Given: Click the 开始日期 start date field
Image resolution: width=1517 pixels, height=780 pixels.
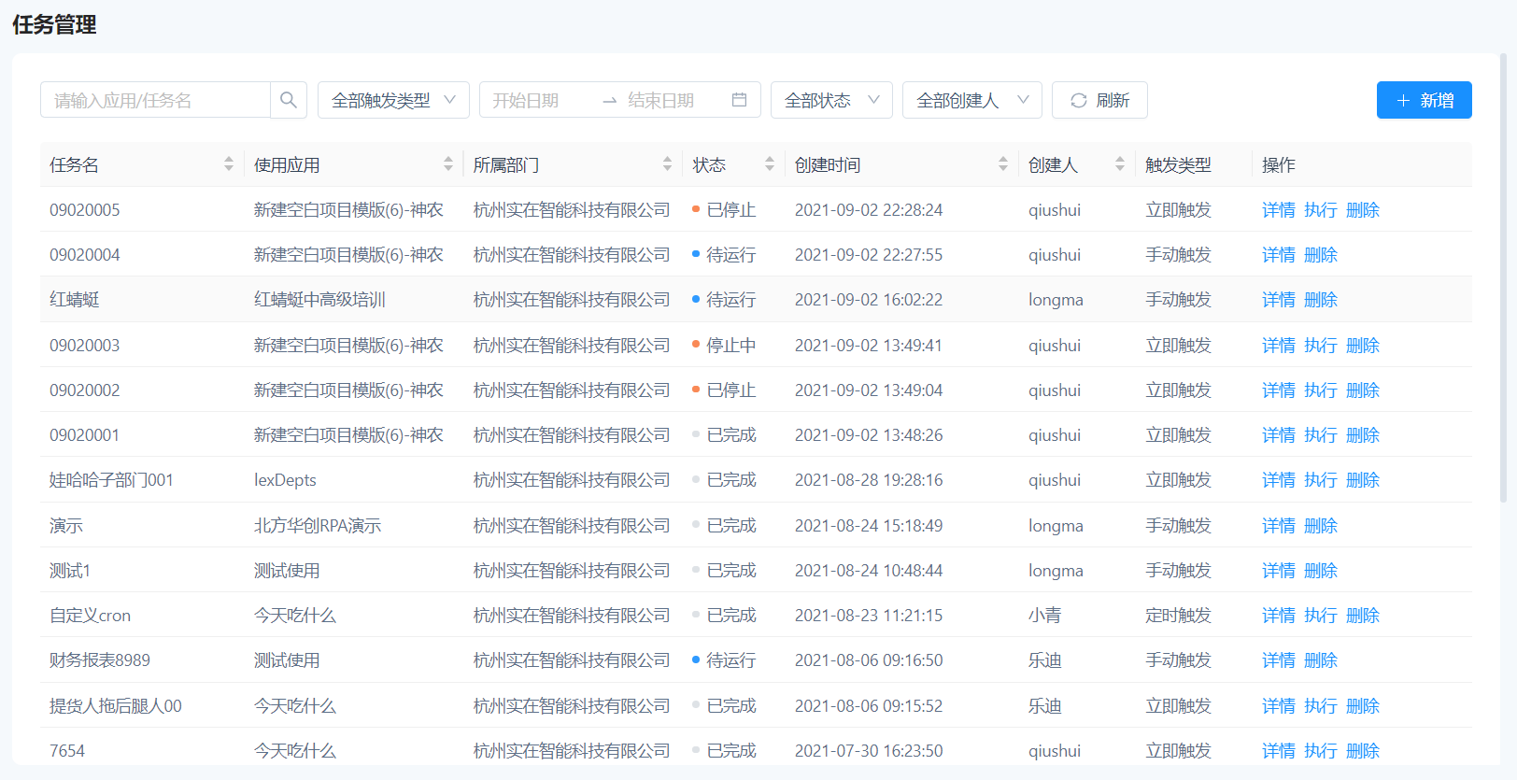Looking at the screenshot, I should [537, 100].
